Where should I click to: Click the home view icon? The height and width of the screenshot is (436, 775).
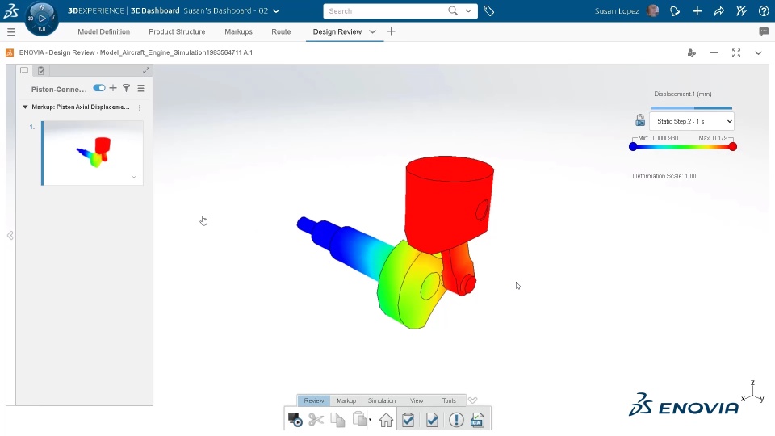click(x=386, y=420)
